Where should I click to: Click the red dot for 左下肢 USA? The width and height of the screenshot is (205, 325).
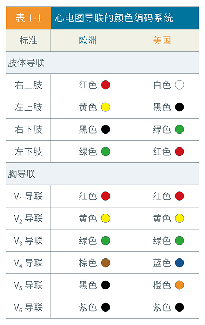[179, 151]
